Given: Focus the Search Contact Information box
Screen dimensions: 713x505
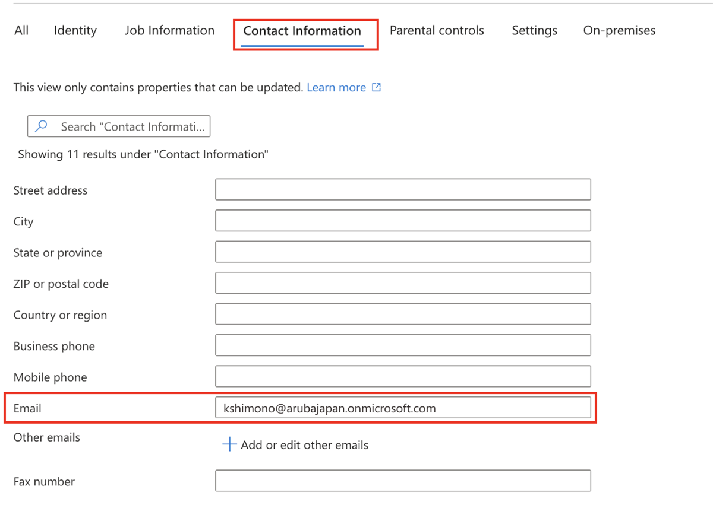Looking at the screenshot, I should point(132,126).
